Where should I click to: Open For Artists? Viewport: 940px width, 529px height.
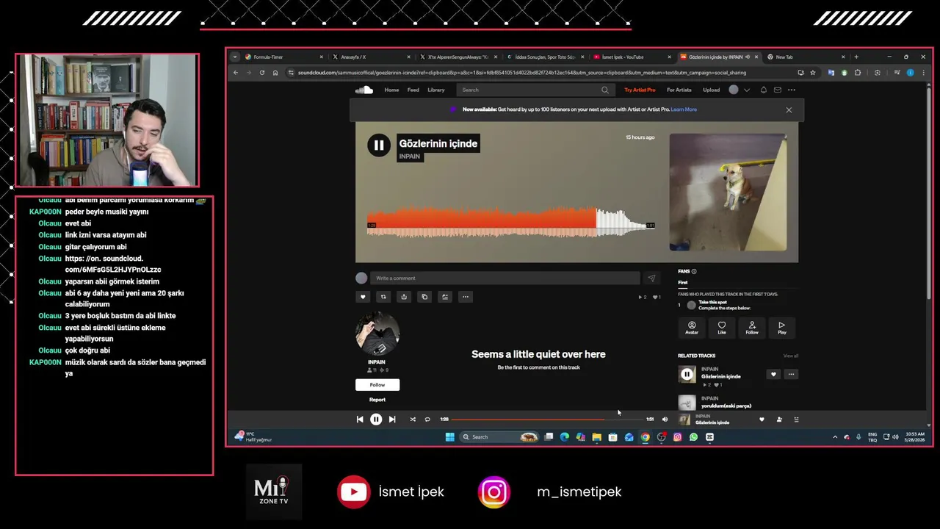coord(679,90)
